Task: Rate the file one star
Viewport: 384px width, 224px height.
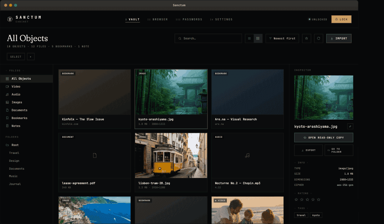Action: click(296, 200)
